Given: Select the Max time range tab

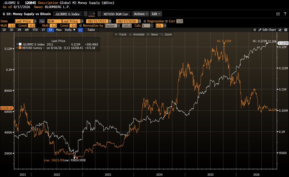Looking at the screenshot, I should pos(59,30).
